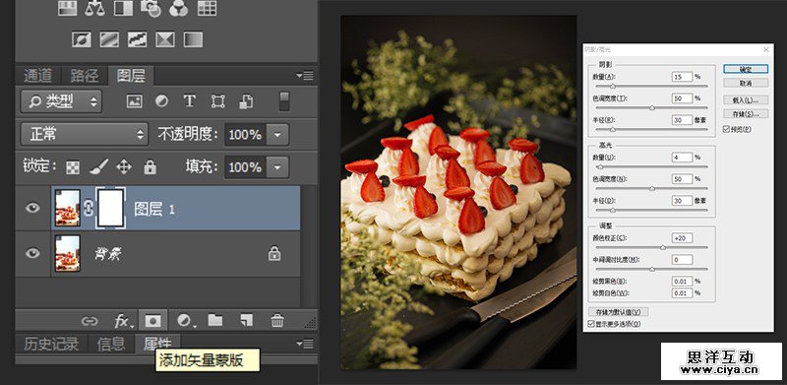Lock position move icon
This screenshot has height=385, width=787.
[124, 166]
